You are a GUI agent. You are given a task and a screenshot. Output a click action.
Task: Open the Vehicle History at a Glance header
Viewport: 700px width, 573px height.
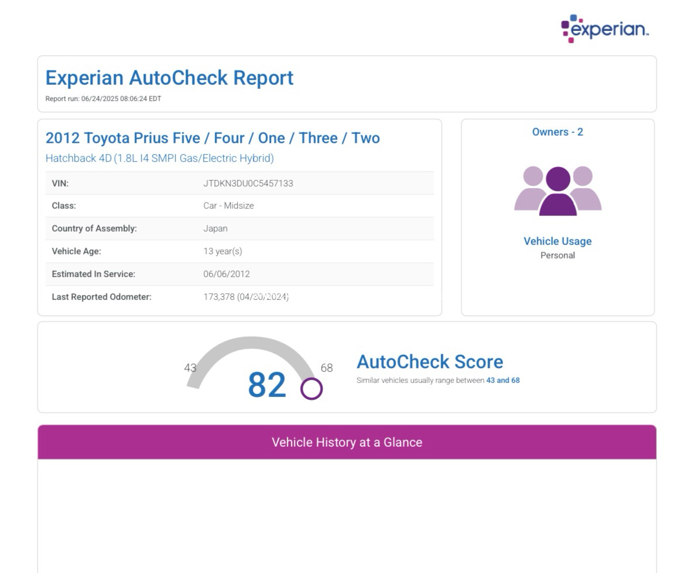347,442
